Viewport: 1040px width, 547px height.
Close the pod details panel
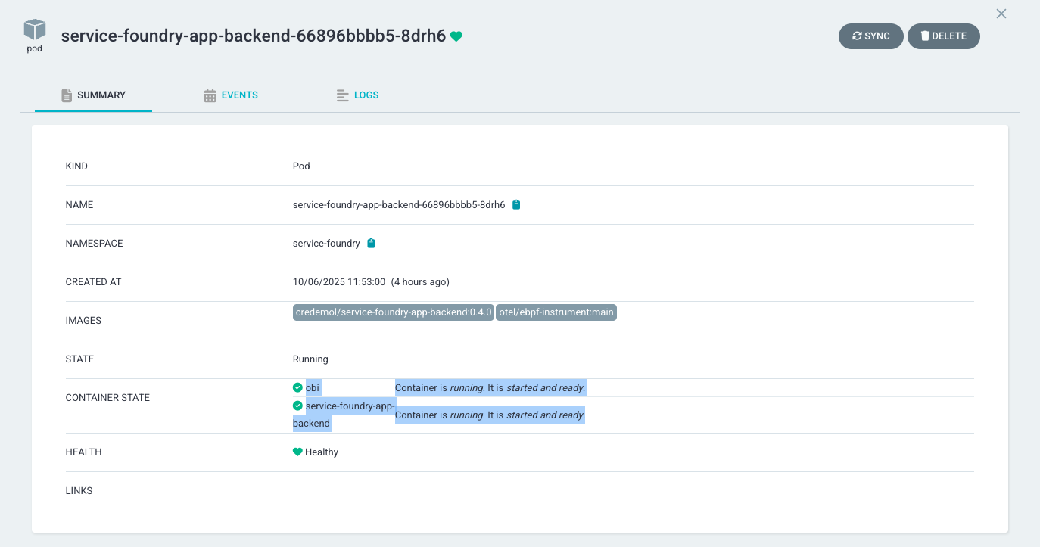pos(1001,14)
